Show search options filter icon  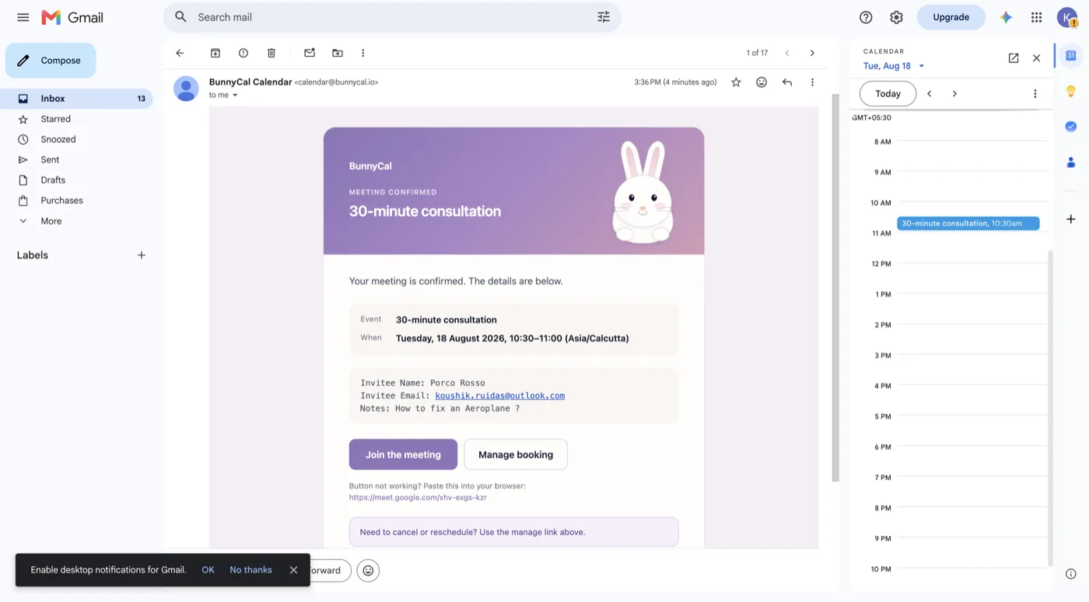[604, 17]
